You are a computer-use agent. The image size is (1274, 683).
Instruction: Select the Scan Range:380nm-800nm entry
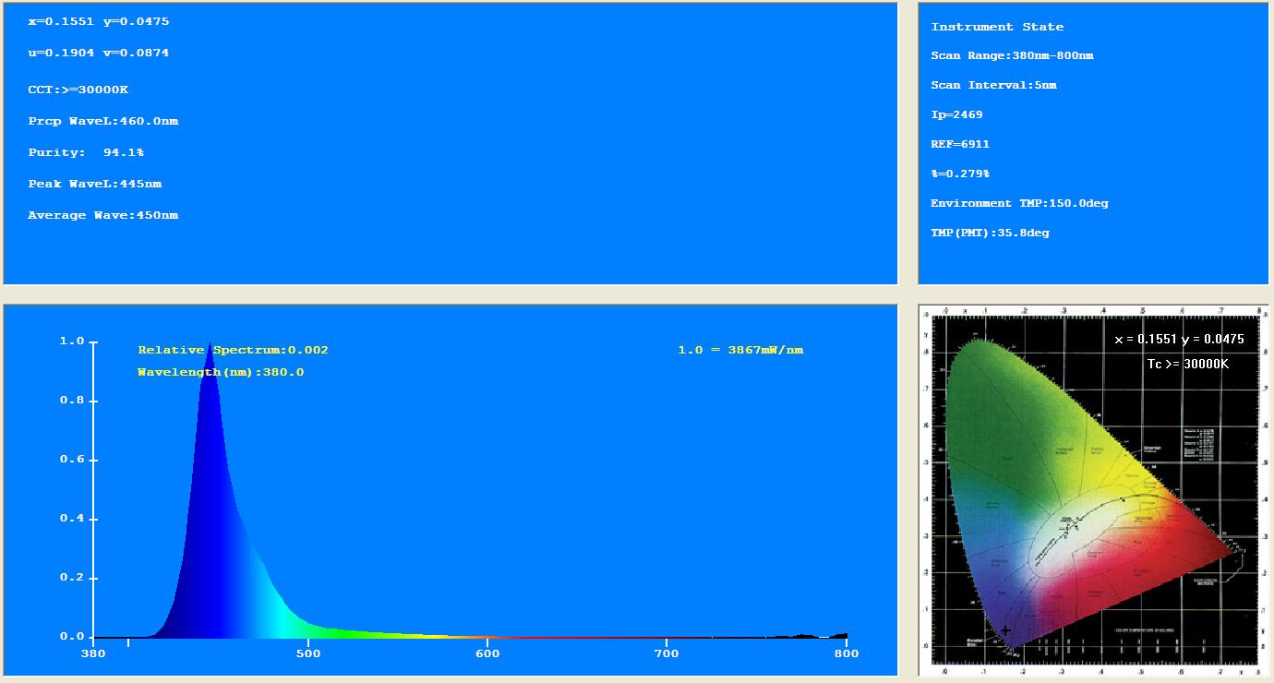click(x=1012, y=55)
